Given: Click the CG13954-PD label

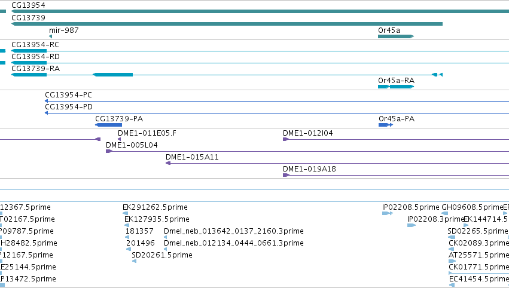Looking at the screenshot, I should click(69, 107).
